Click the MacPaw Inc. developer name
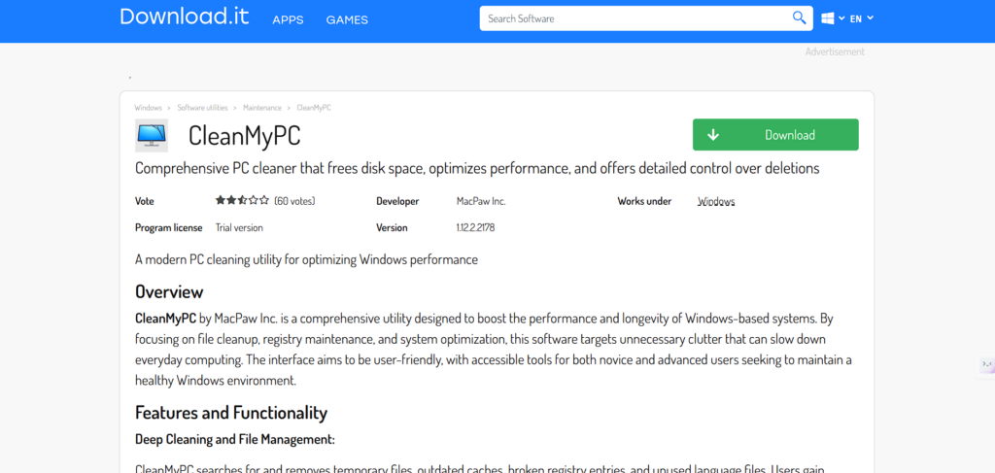 pos(481,201)
